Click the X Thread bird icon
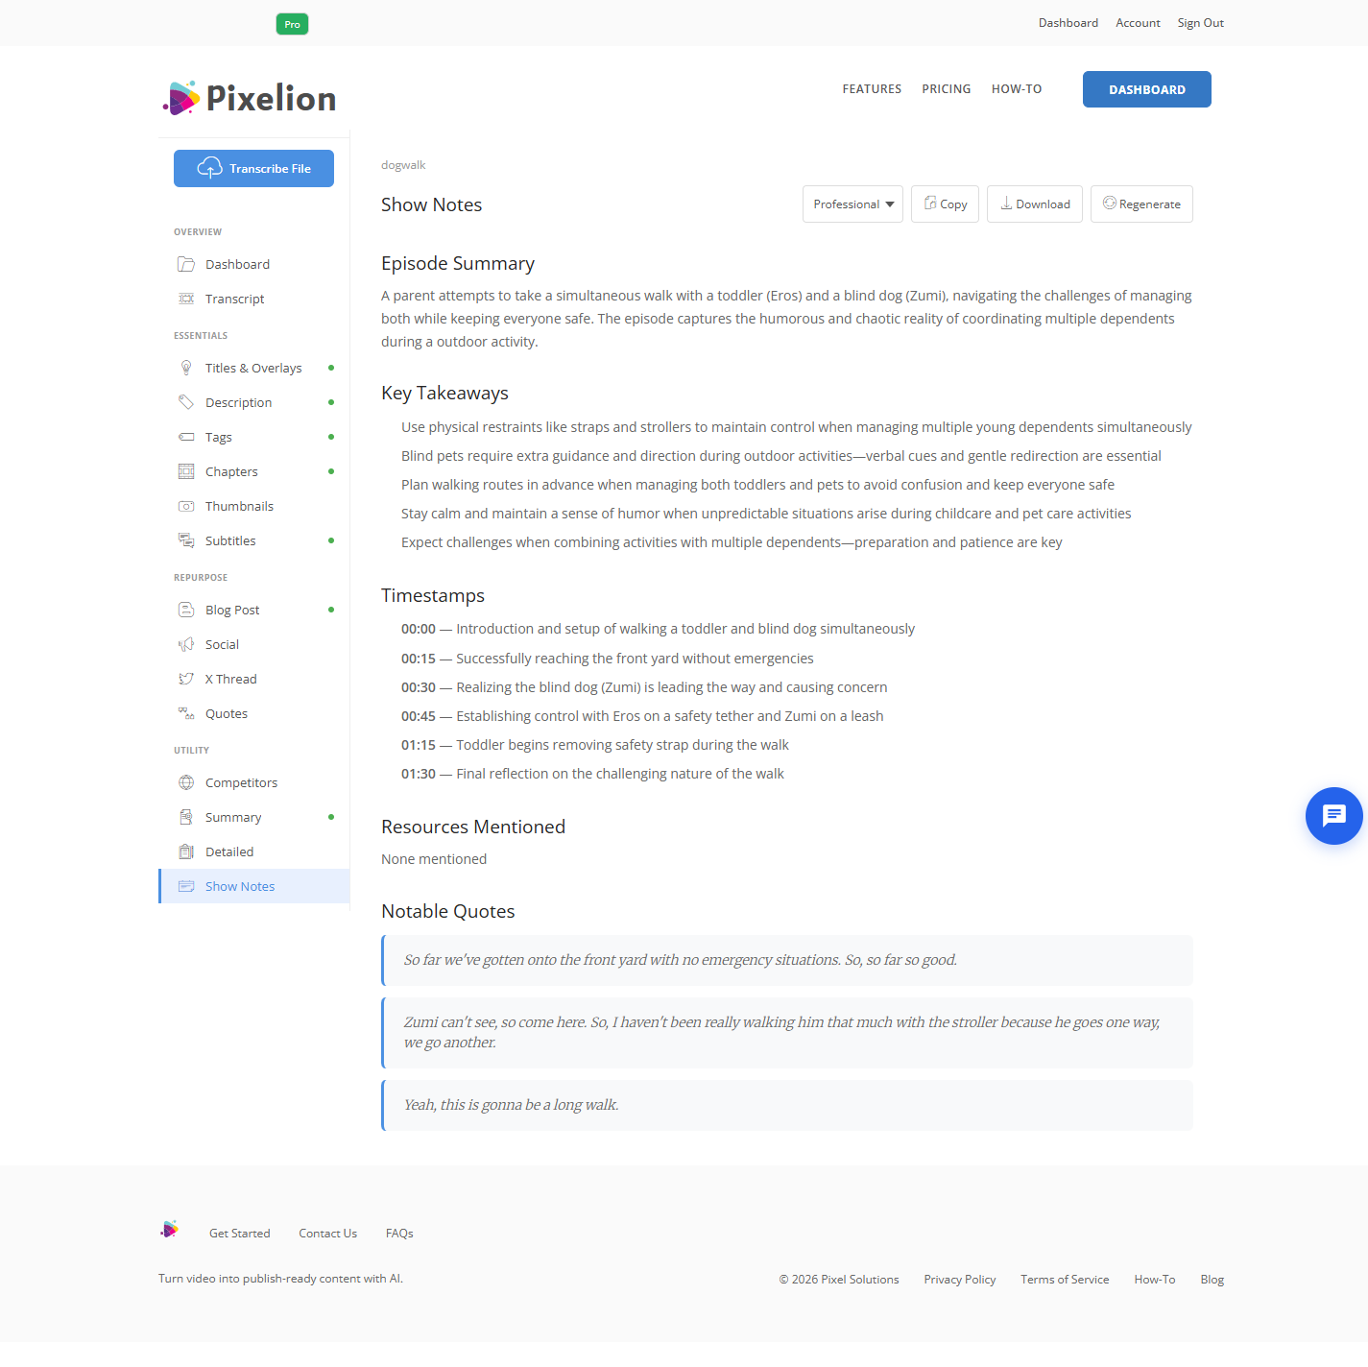Viewport: 1368px width, 1367px height. pos(186,679)
